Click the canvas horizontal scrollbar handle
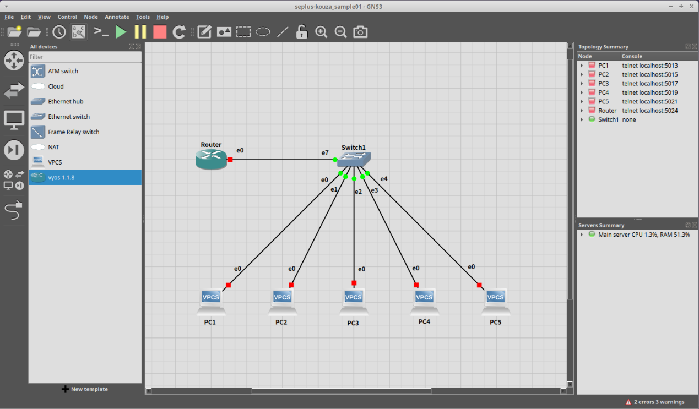 tap(342, 391)
